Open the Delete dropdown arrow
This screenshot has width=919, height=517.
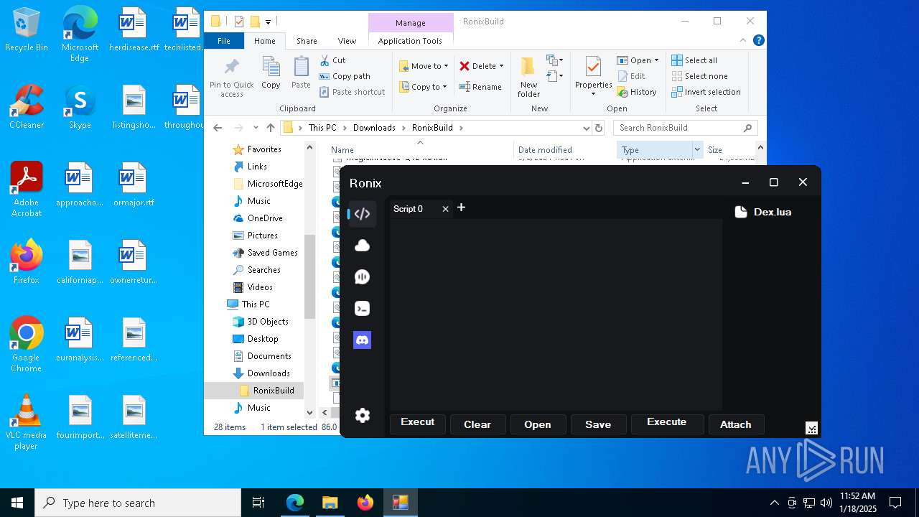[x=501, y=66]
